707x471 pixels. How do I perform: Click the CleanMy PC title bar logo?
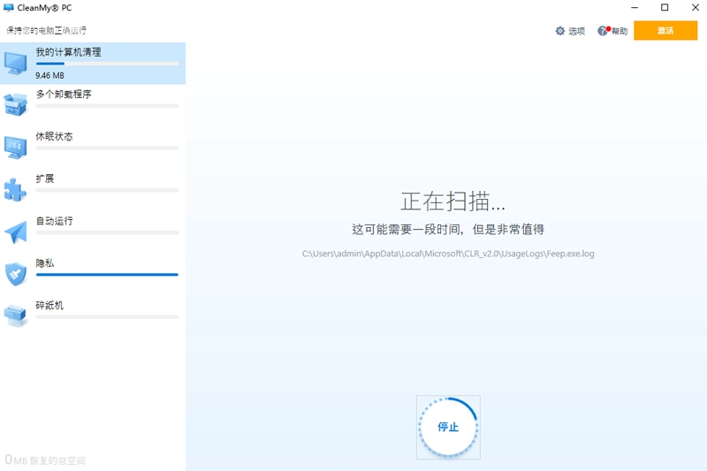click(8, 8)
